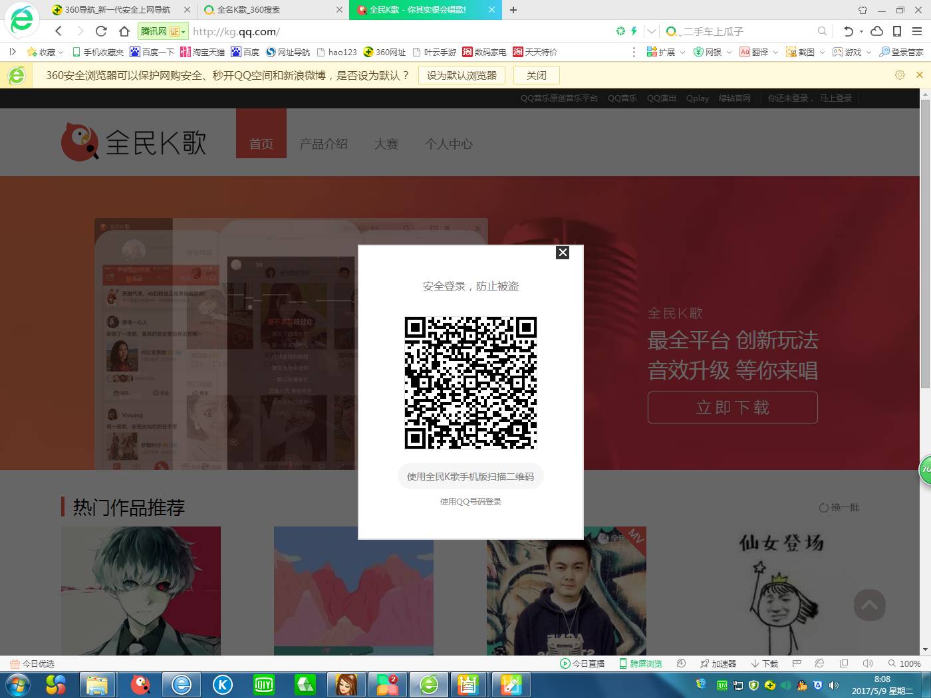This screenshot has height=698, width=931.
Task: Select the 大赛 navigation tab
Action: (x=386, y=144)
